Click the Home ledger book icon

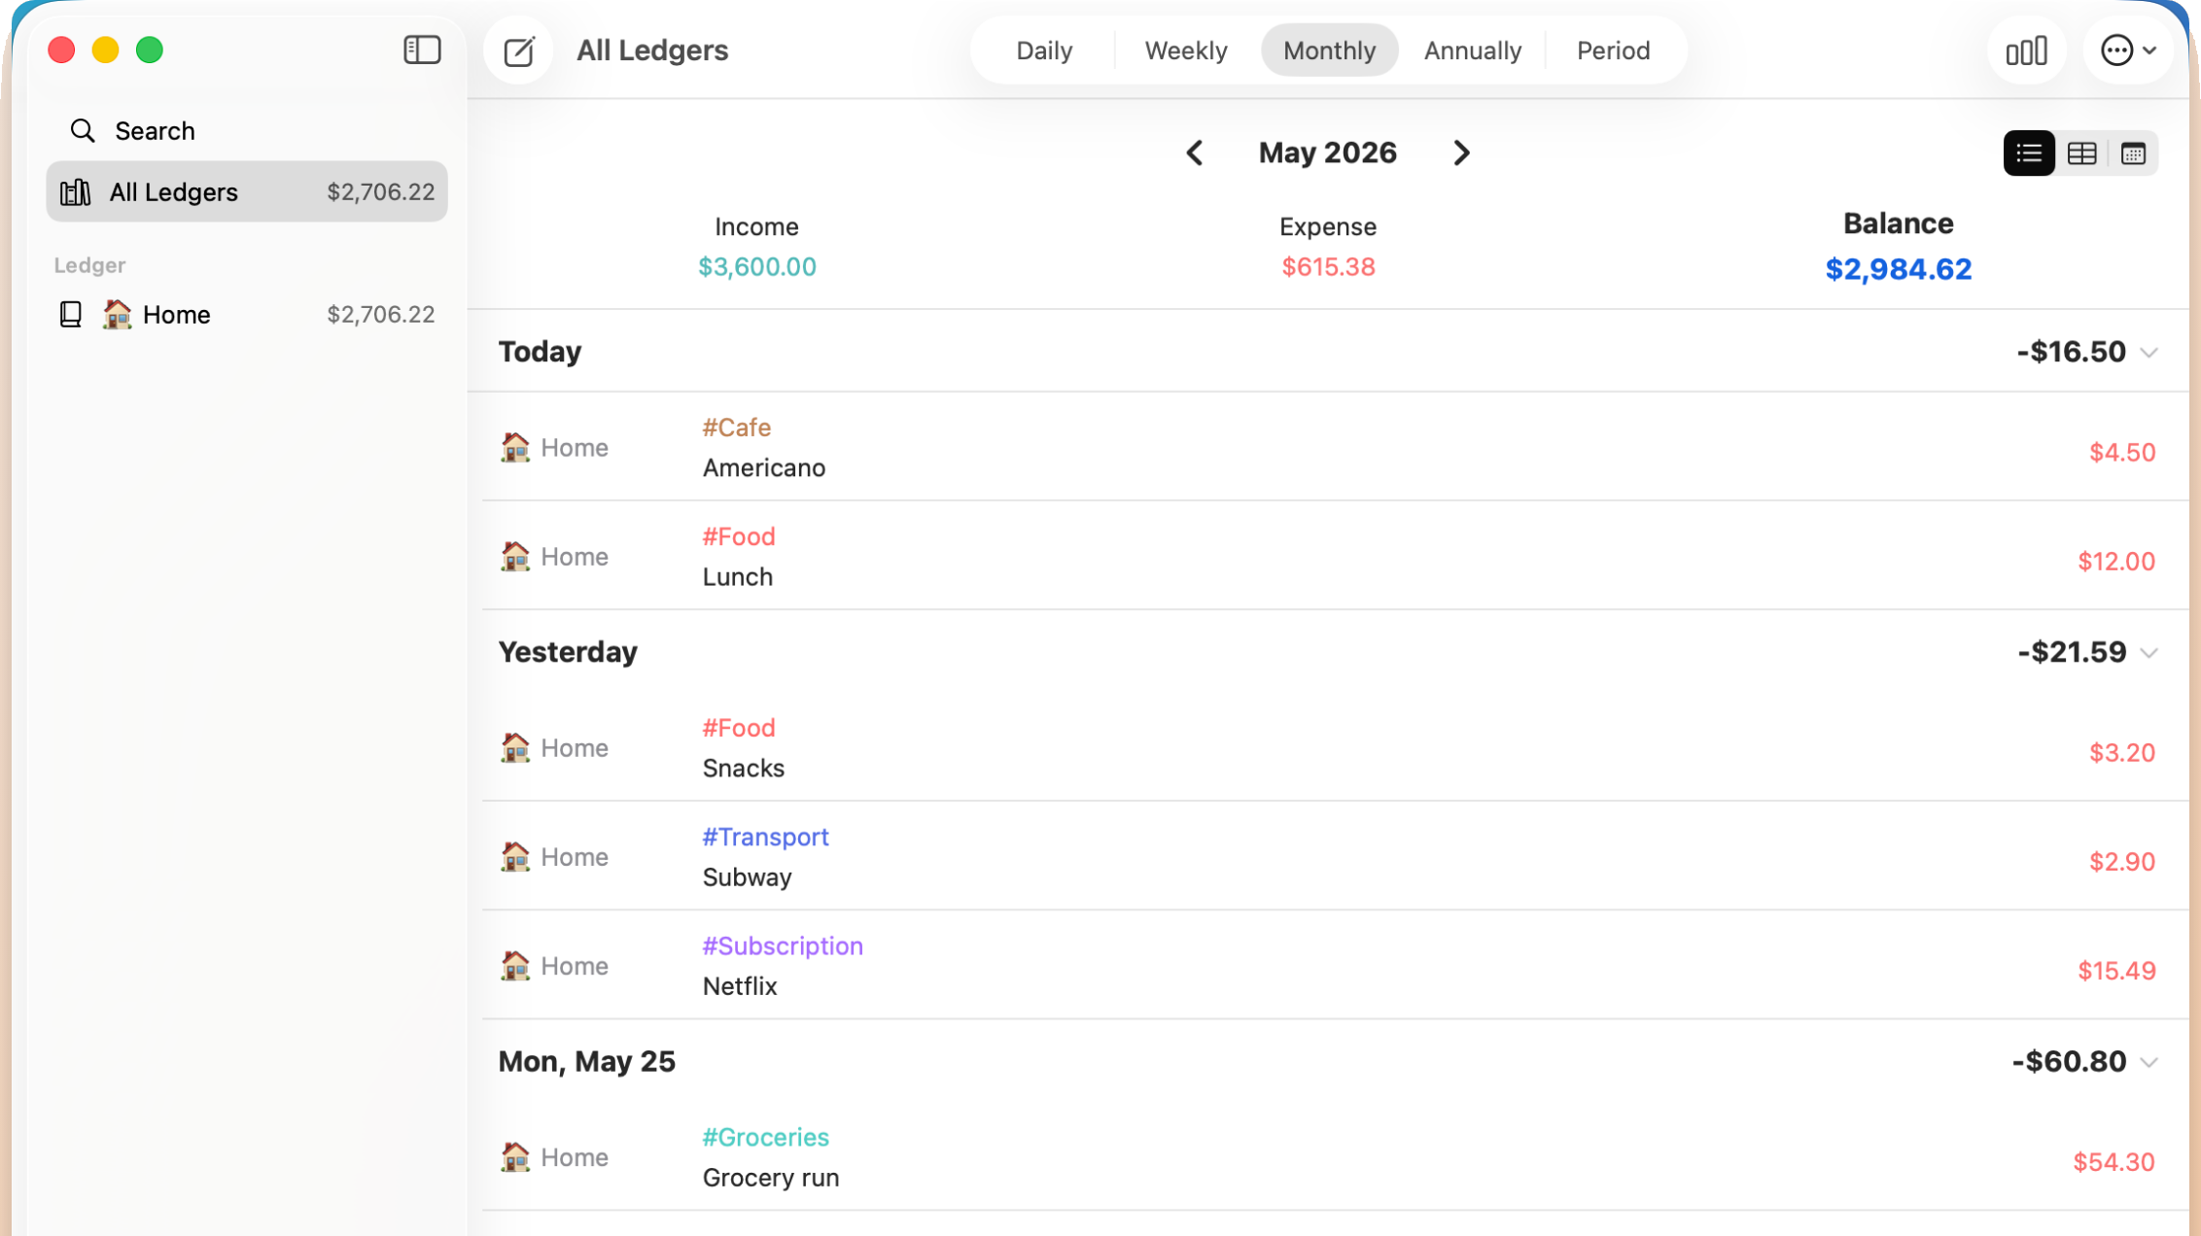click(71, 314)
